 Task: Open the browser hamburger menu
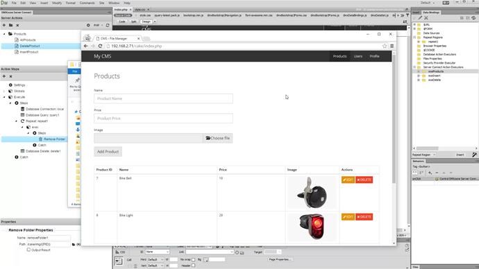point(392,46)
